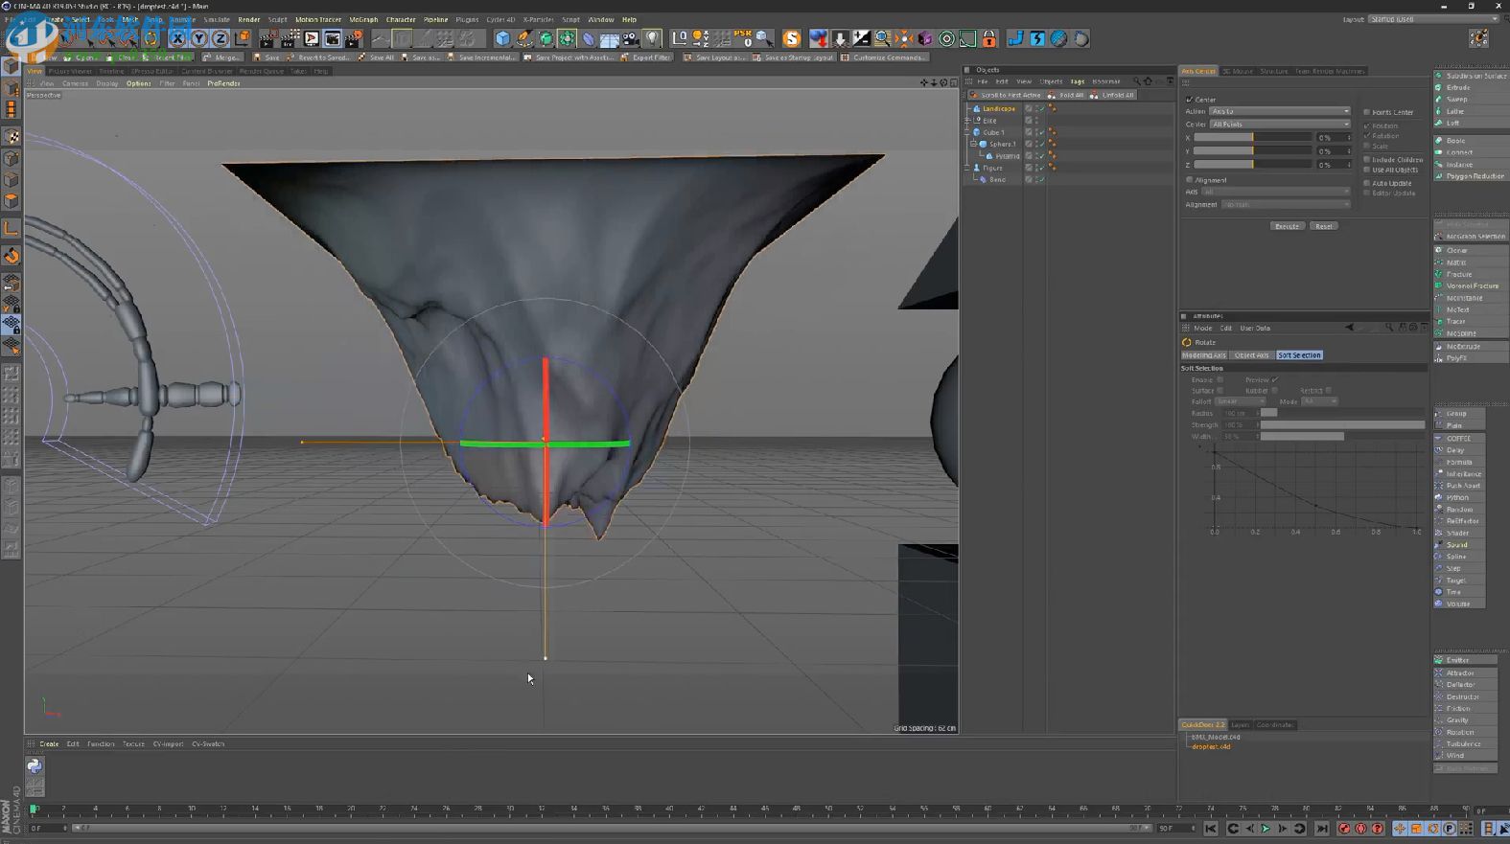Toggle the X axis lock icon

click(x=177, y=38)
